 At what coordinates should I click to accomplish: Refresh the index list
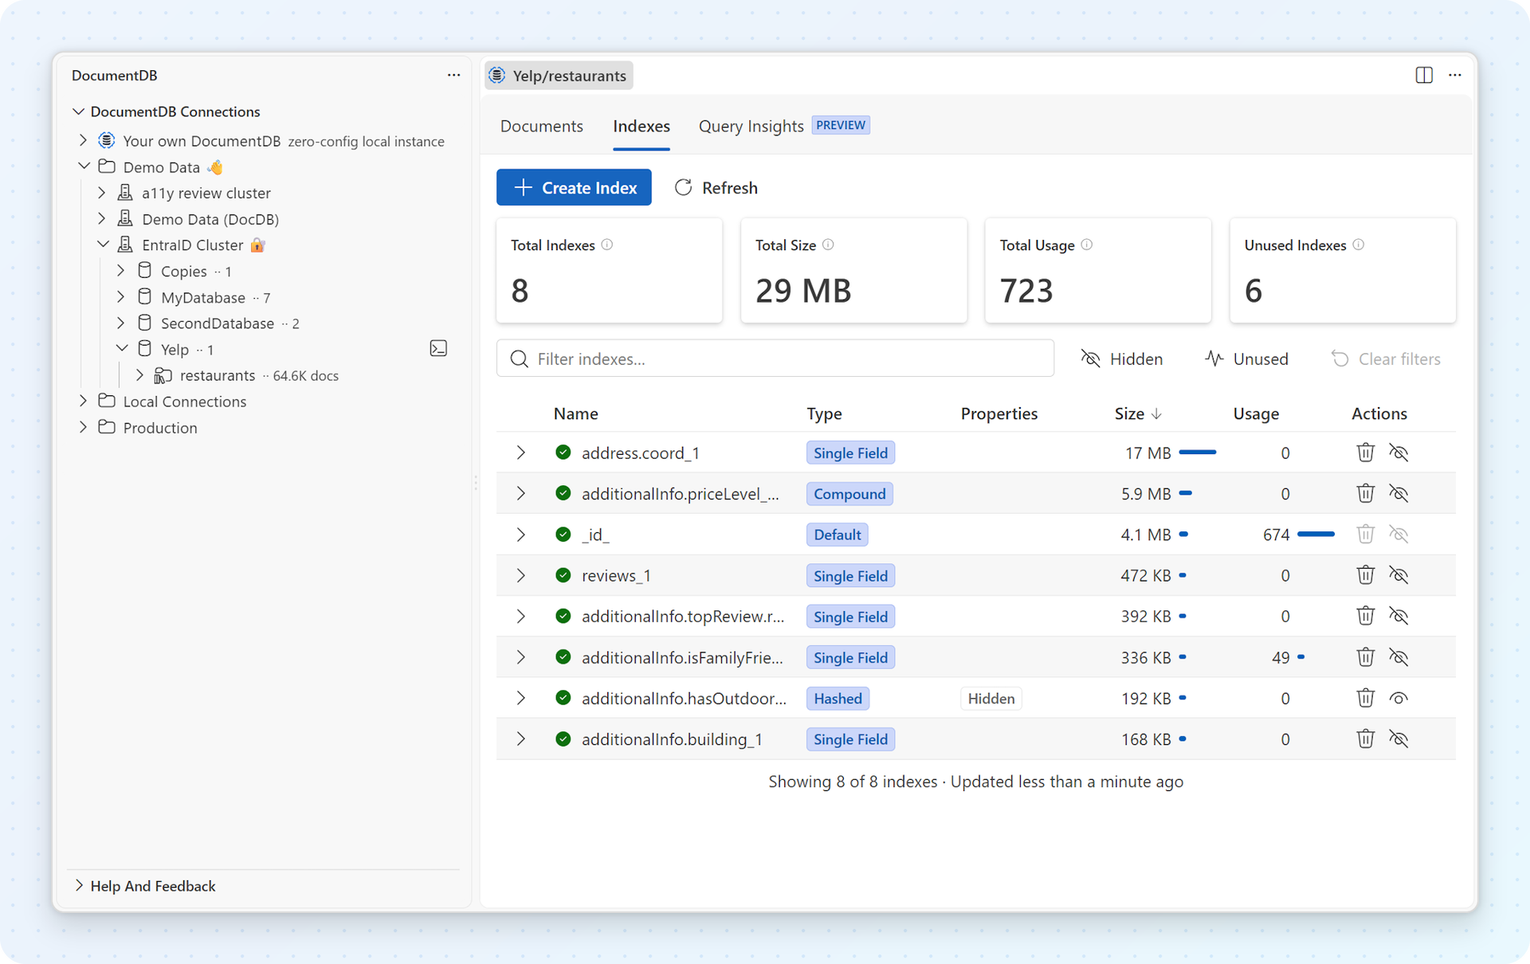(716, 188)
